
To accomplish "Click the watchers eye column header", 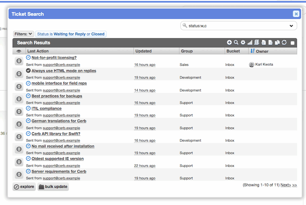I will coord(19,51).
